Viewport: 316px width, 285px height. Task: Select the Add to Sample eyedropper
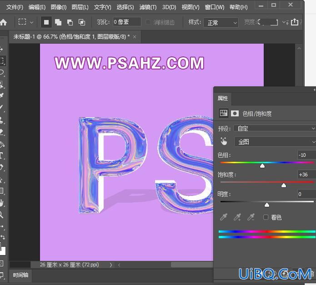(237, 217)
